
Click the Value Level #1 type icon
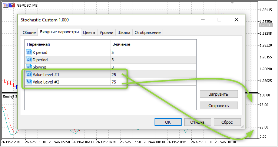coord(29,74)
